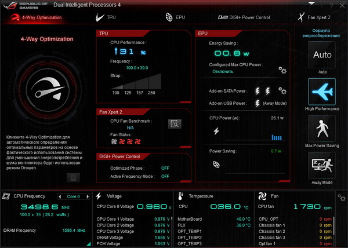The image size is (348, 248).
Task: Select the Away Mode icon
Action: coord(322,165)
